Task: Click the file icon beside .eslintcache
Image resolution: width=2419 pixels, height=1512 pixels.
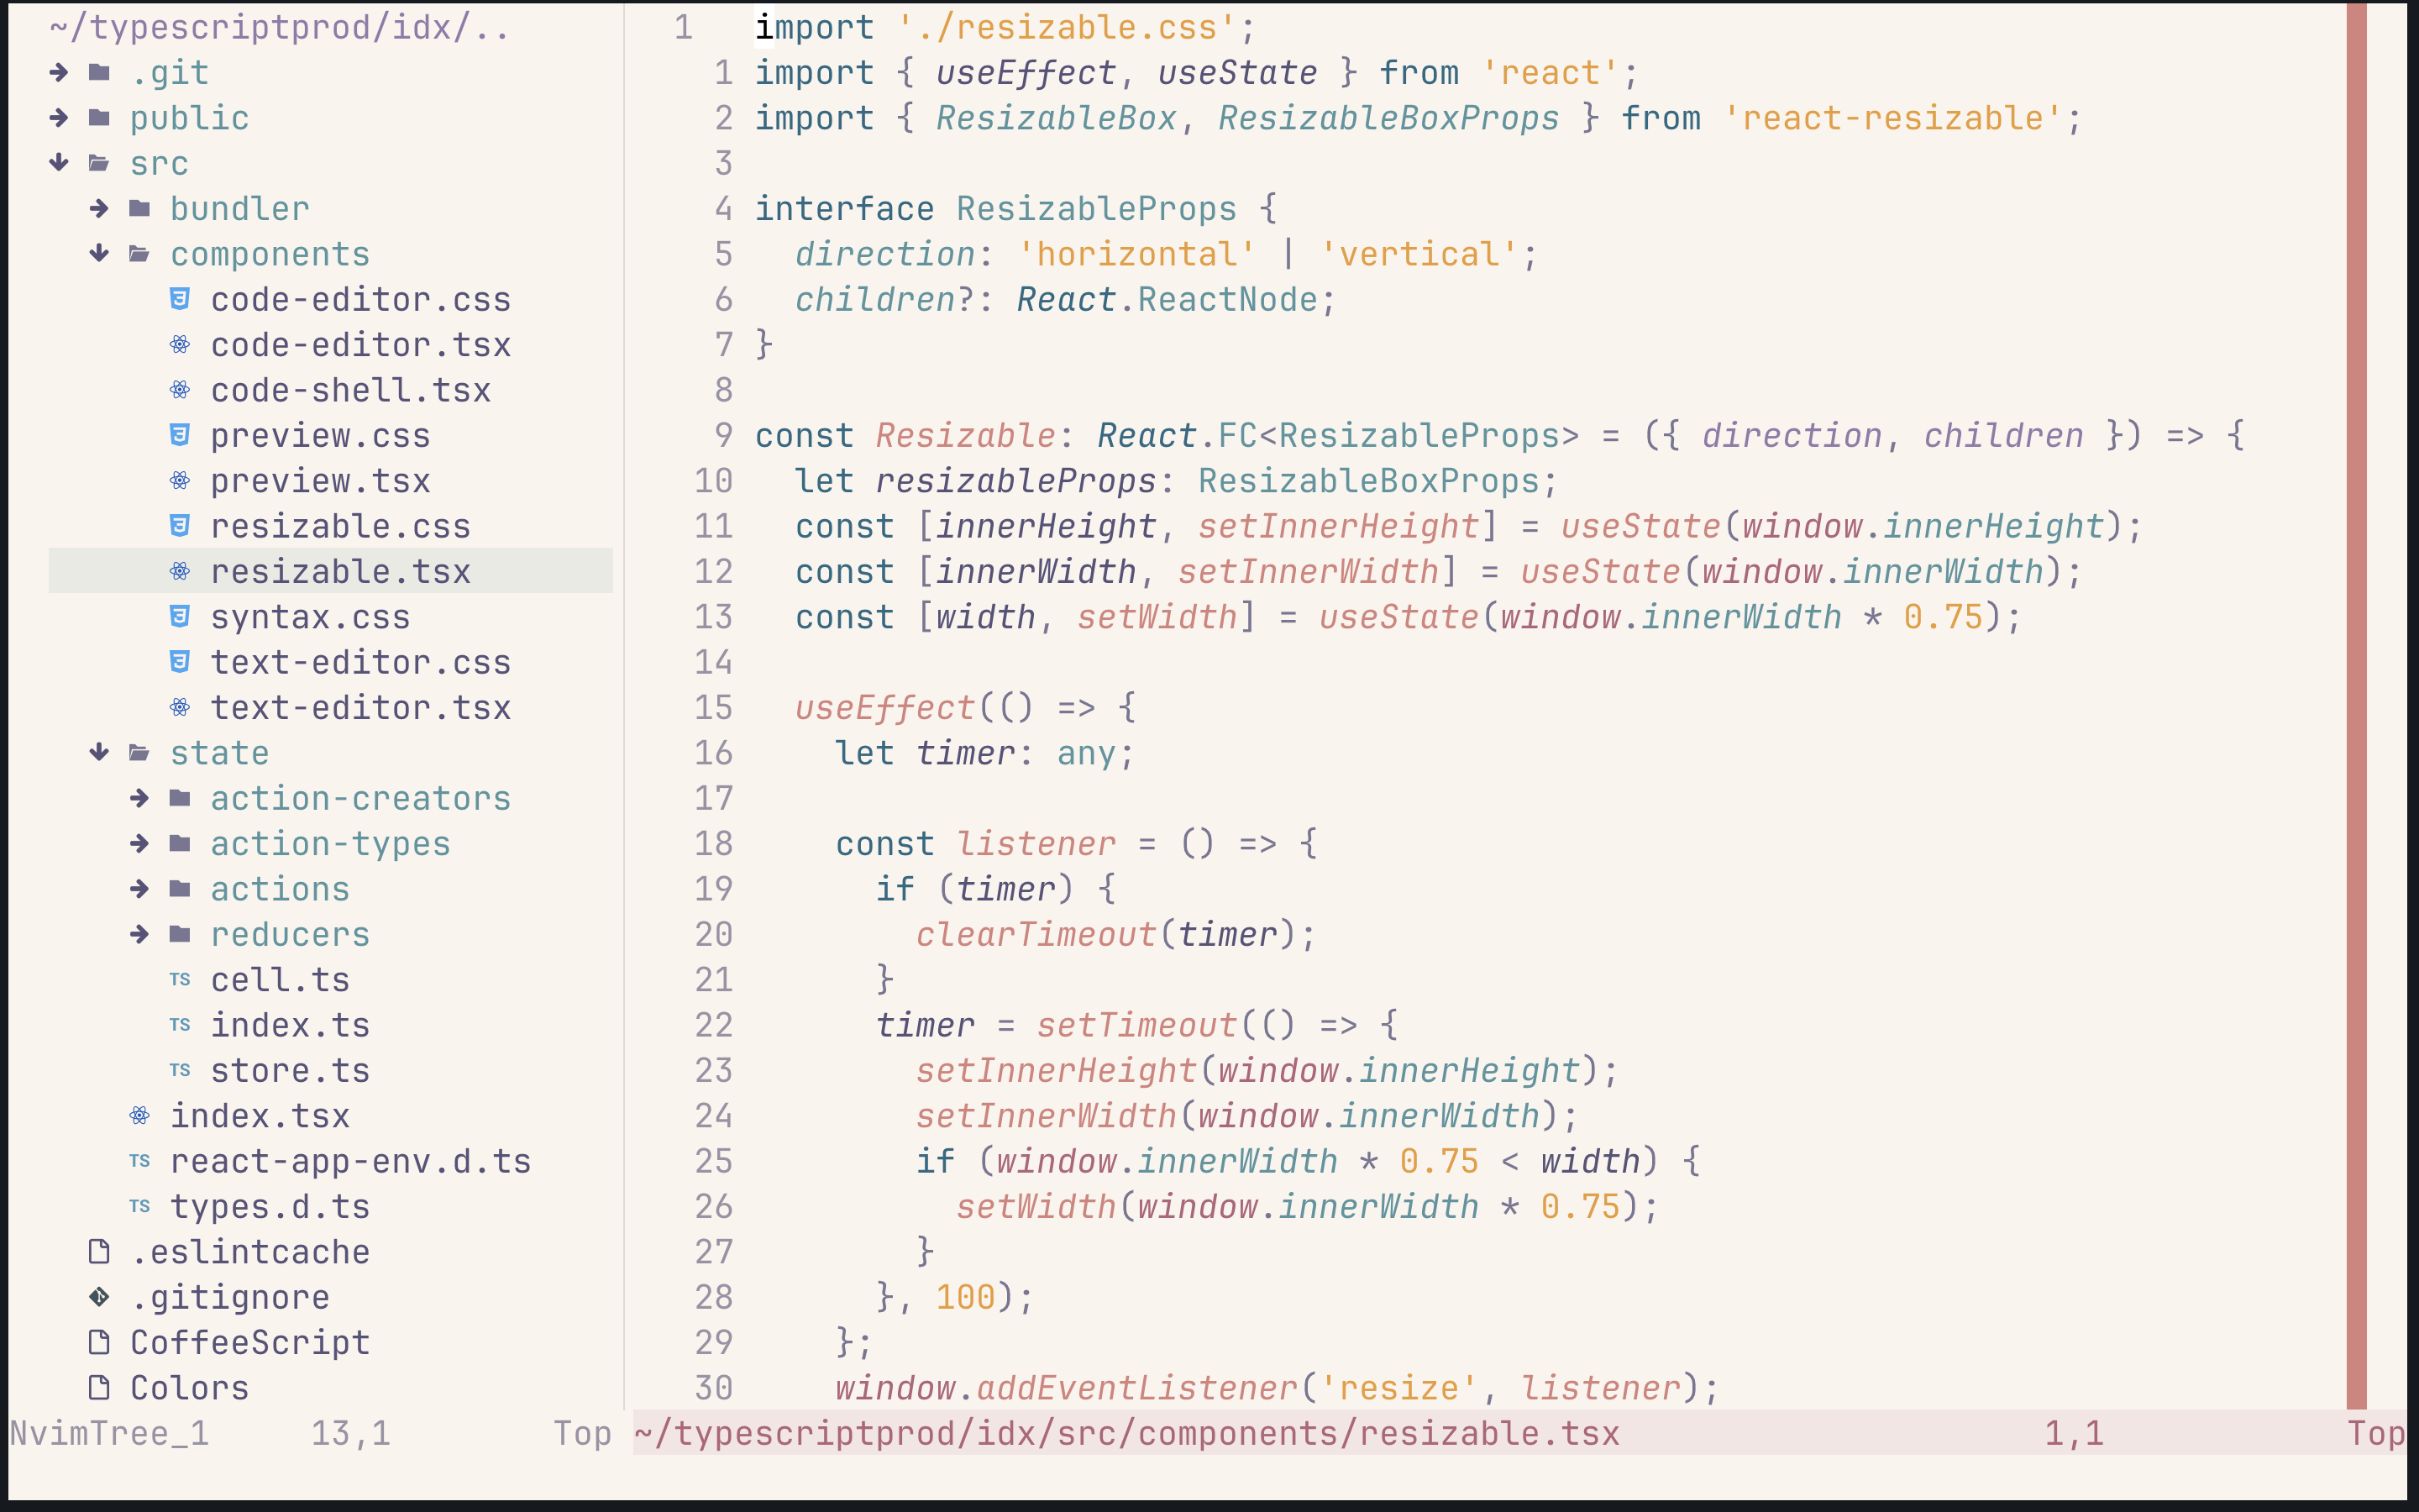Action: [99, 1252]
